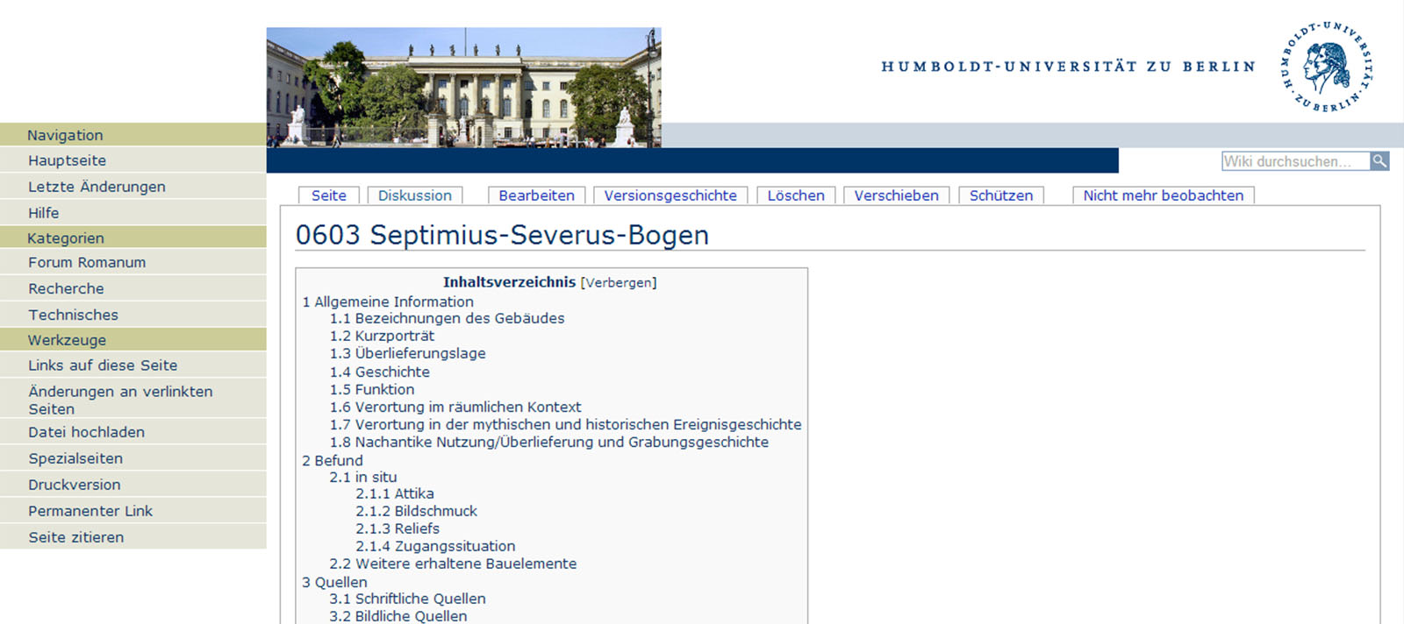Click Permanenter Link in sidebar
Screen dimensions: 1404x624
90,511
